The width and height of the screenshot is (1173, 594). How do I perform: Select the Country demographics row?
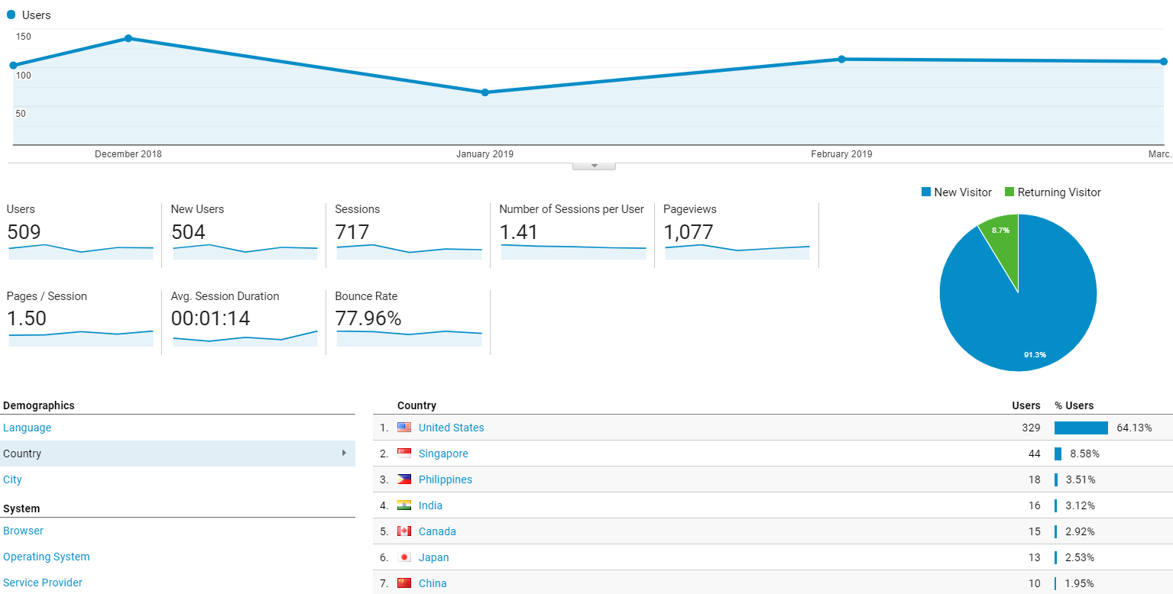[x=177, y=454]
